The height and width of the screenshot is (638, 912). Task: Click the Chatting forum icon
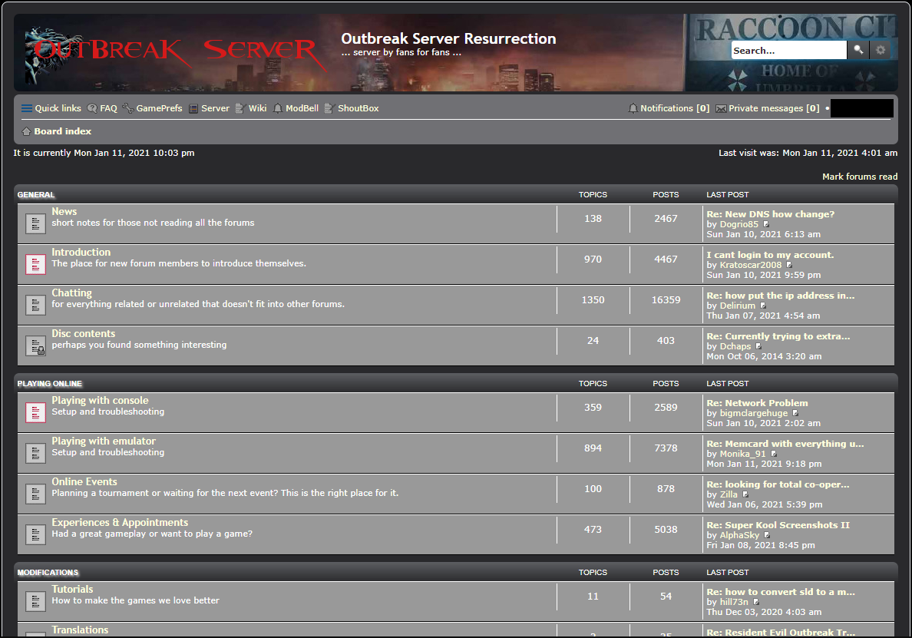pos(35,306)
